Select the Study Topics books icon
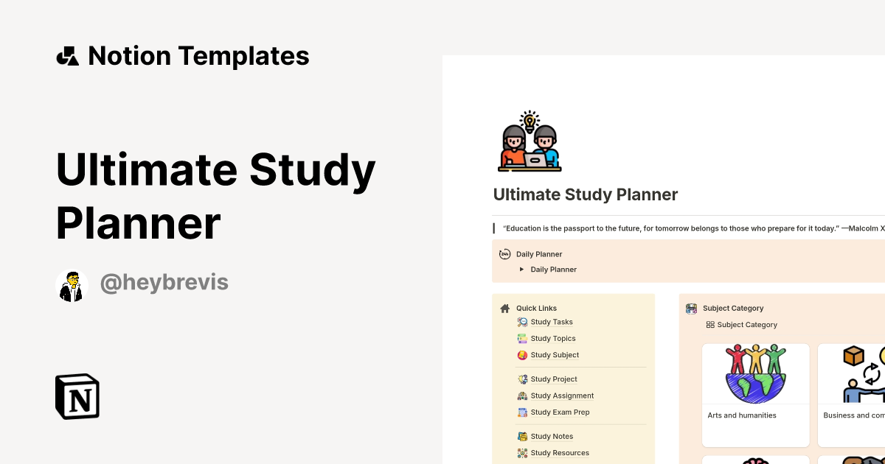The image size is (885, 464). (521, 338)
